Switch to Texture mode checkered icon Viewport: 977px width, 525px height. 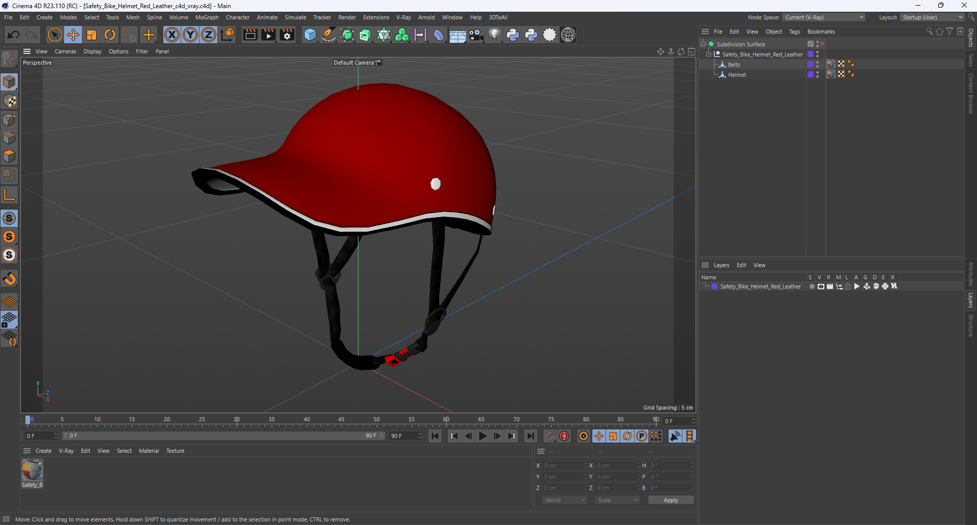coord(9,101)
